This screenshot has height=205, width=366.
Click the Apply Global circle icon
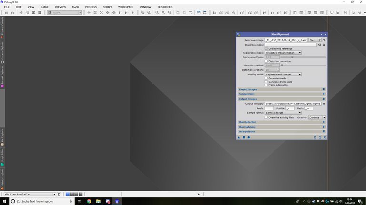(x=248, y=137)
